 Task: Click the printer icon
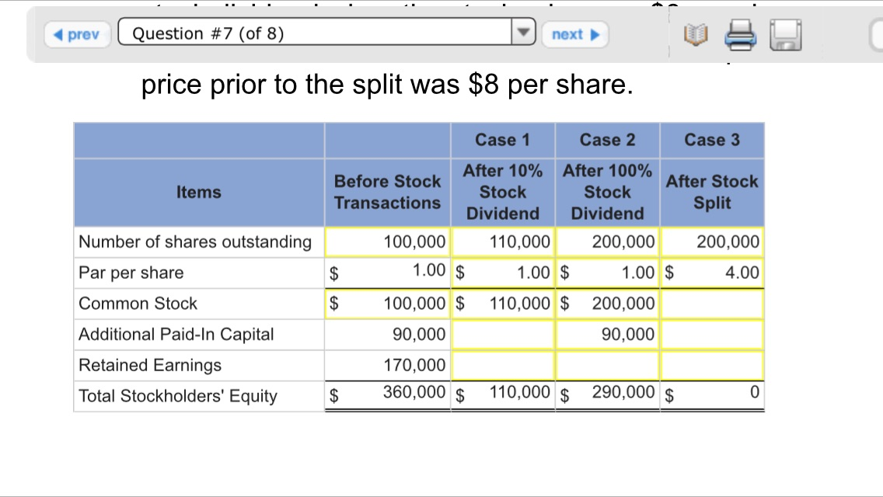[740, 35]
